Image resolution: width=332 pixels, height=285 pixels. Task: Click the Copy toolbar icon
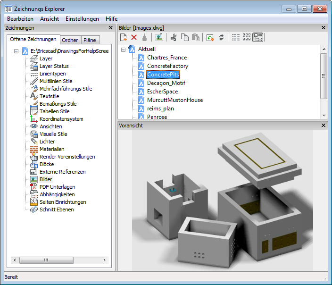click(x=185, y=37)
